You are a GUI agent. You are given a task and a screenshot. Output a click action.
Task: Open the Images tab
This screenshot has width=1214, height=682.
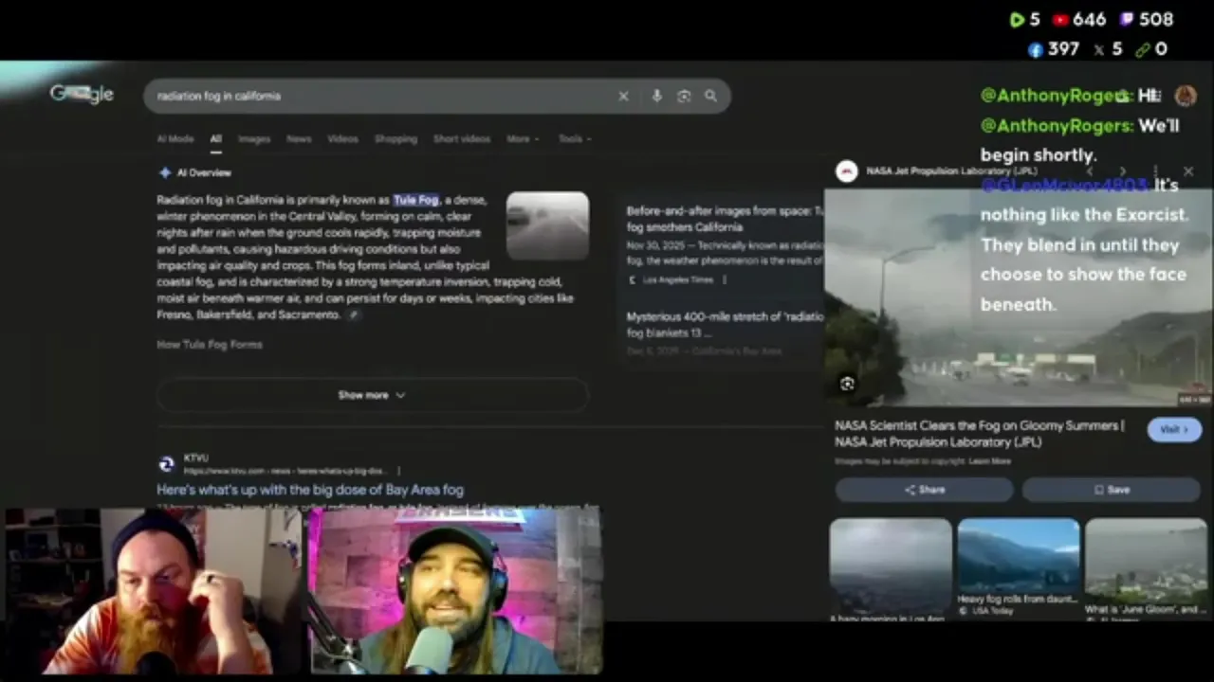click(x=254, y=138)
